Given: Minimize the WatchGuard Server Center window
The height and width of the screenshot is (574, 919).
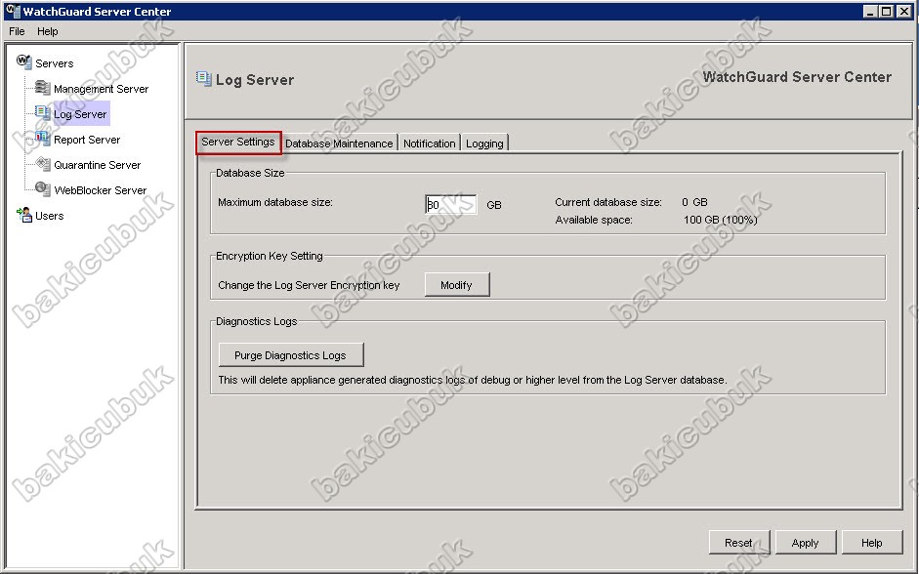Looking at the screenshot, I should tap(870, 11).
